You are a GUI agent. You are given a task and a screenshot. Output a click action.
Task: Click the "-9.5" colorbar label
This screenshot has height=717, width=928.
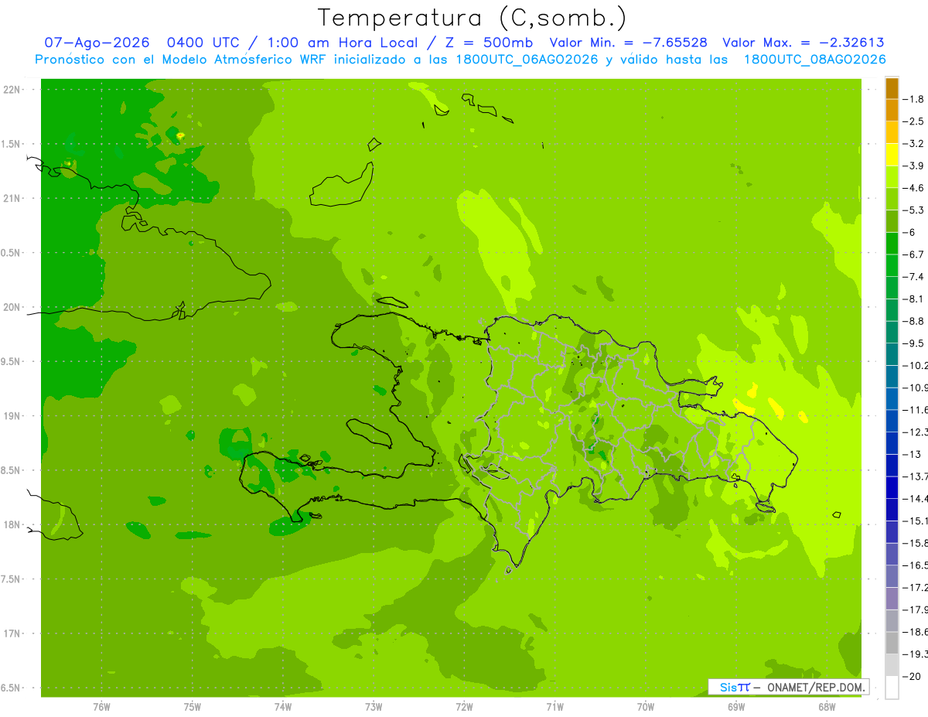click(913, 343)
